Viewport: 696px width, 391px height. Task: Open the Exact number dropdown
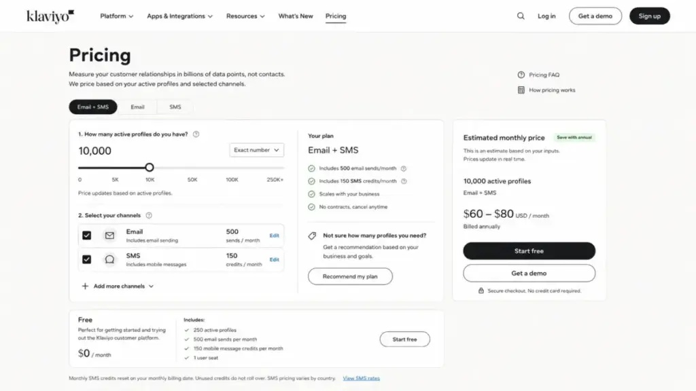pyautogui.click(x=256, y=150)
